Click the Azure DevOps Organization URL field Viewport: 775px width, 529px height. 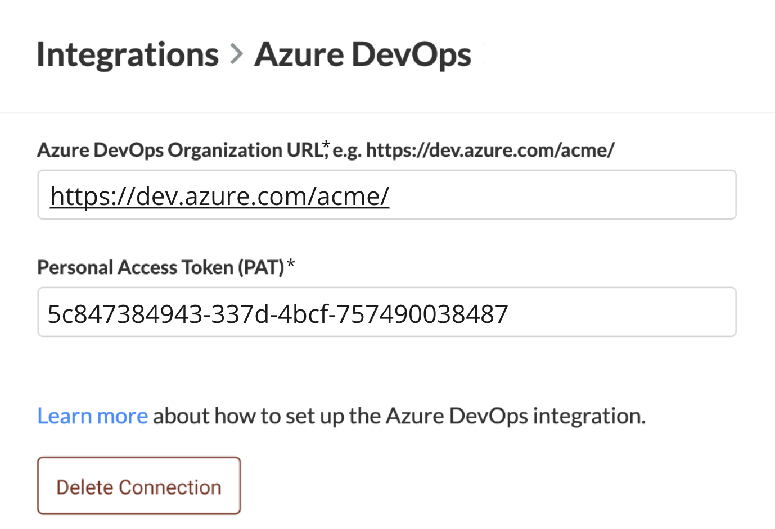coord(387,195)
